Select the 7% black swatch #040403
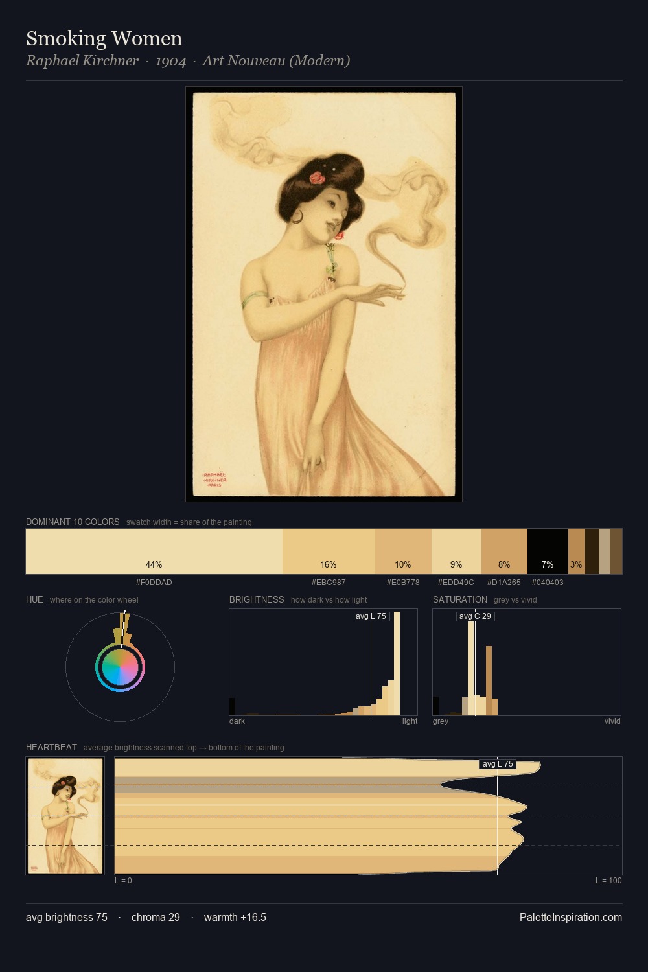Viewport: 648px width, 972px height. click(x=548, y=551)
